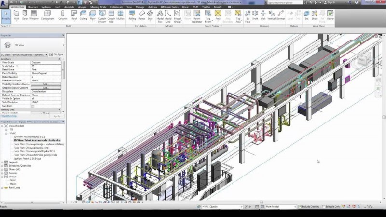The height and width of the screenshot is (217, 386).
Task: Toggle the Sun Path checkbox
Action: point(33,106)
